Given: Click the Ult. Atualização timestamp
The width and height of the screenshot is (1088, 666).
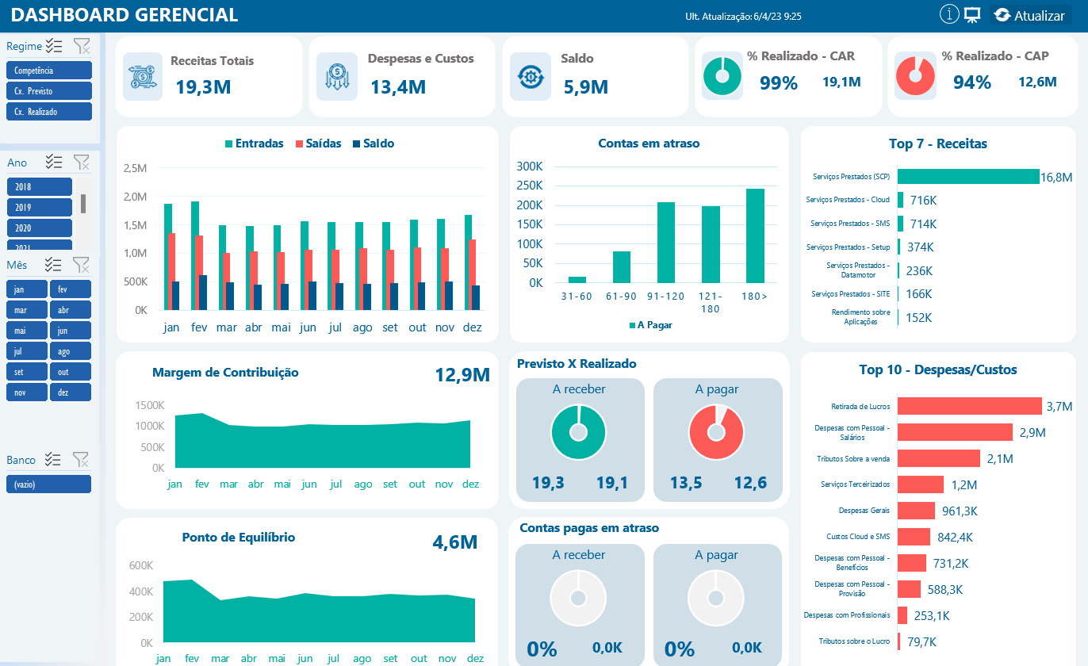Looking at the screenshot, I should tap(743, 16).
